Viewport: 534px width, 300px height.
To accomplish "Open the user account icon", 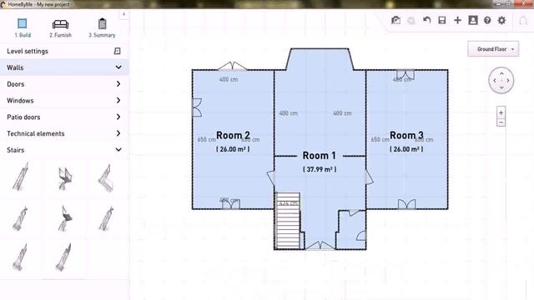I will click(473, 20).
